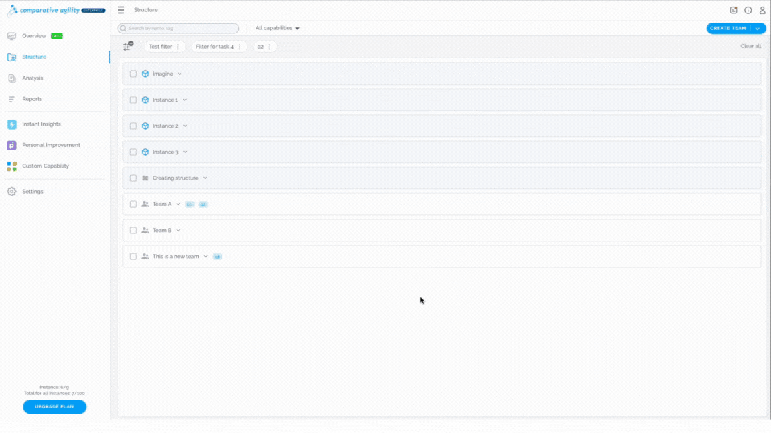This screenshot has height=433, width=771.
Task: Check the Creating structure row checkbox
Action: tap(133, 178)
